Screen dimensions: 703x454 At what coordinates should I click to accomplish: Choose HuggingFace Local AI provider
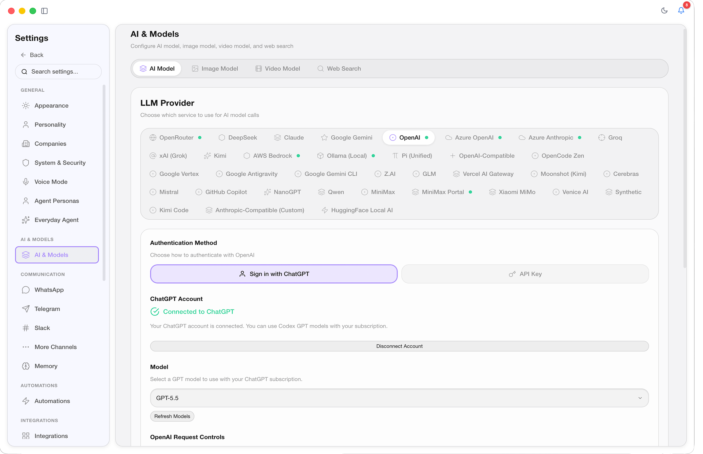pos(357,210)
